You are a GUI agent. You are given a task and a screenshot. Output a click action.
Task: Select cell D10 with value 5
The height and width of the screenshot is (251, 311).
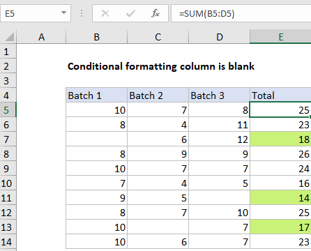[220, 183]
